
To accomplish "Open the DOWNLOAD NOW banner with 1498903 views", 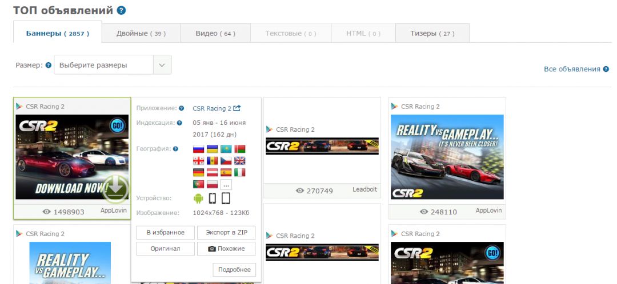I will pyautogui.click(x=72, y=157).
